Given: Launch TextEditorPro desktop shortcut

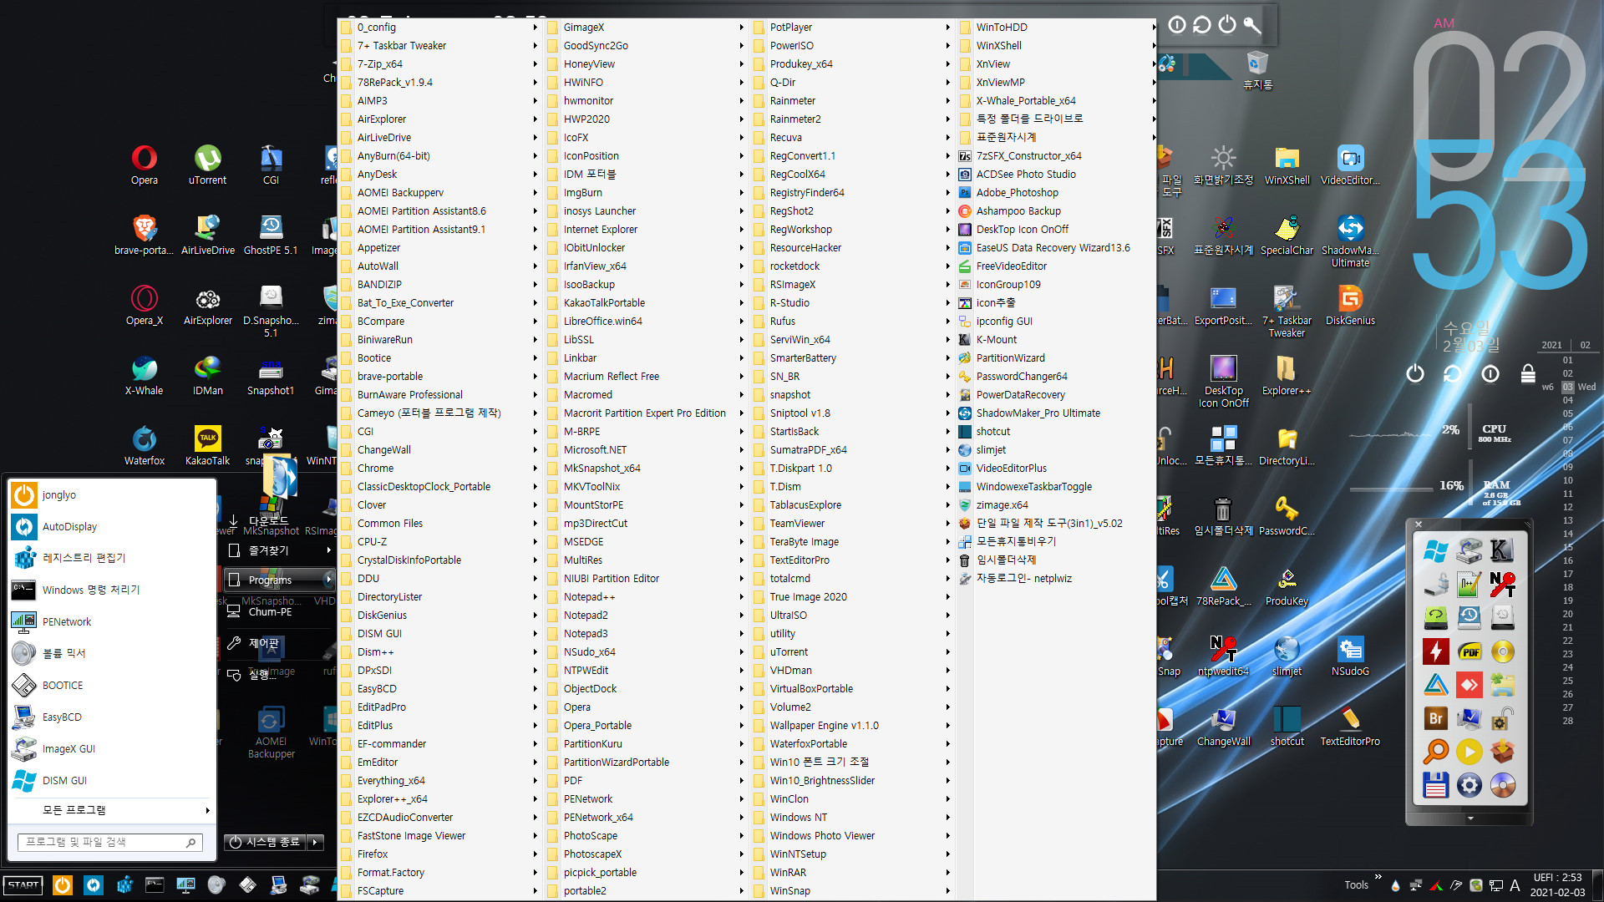Looking at the screenshot, I should (x=1350, y=726).
